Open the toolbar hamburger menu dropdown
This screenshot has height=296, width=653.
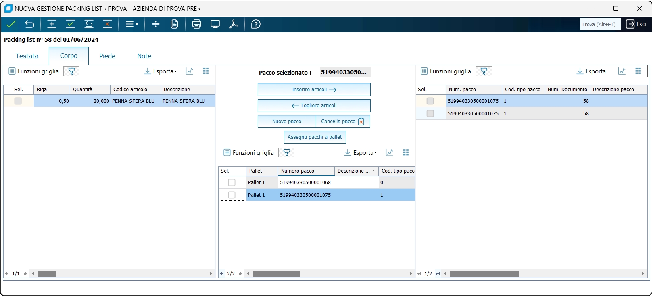pyautogui.click(x=132, y=24)
